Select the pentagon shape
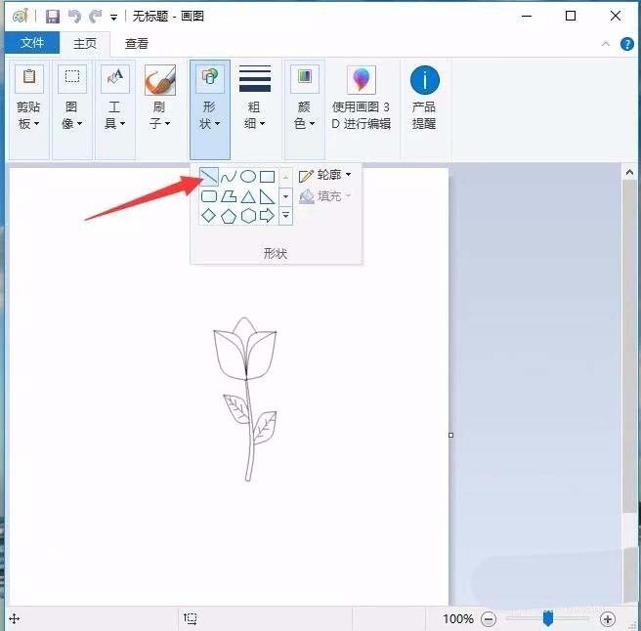This screenshot has width=641, height=631. (229, 216)
